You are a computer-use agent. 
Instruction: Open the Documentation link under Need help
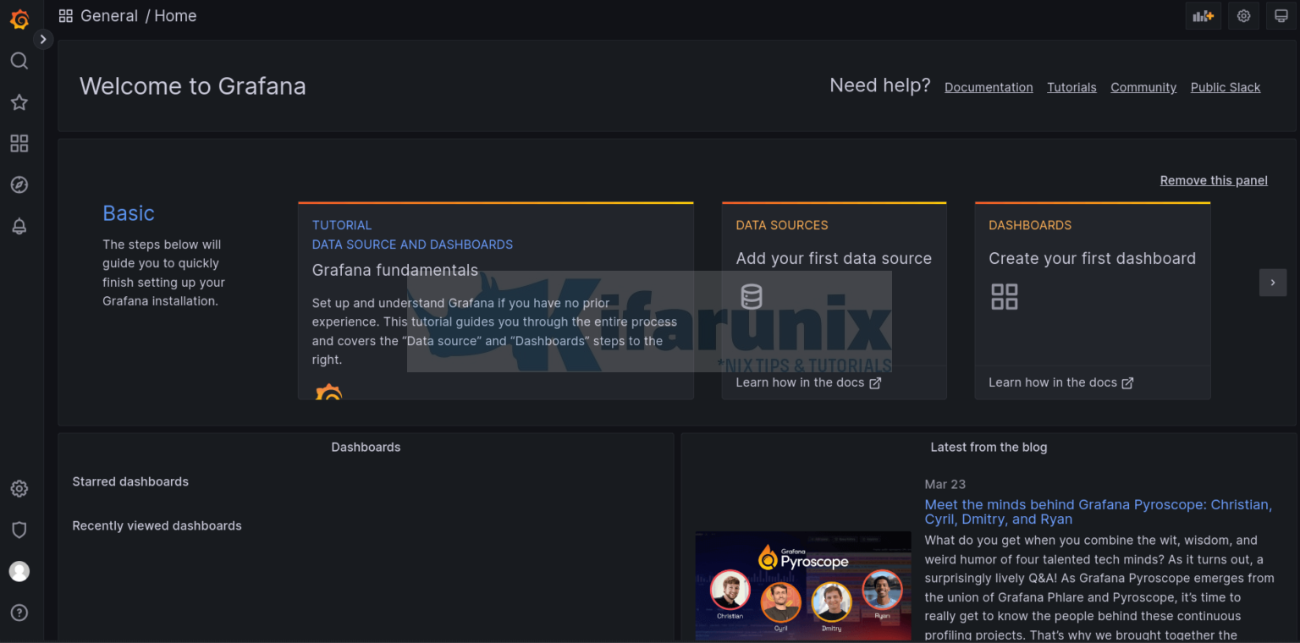(989, 87)
